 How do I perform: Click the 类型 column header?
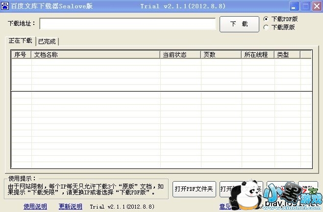tap(287, 54)
